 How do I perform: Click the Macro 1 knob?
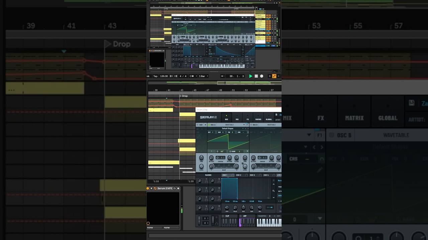[x=200, y=181]
